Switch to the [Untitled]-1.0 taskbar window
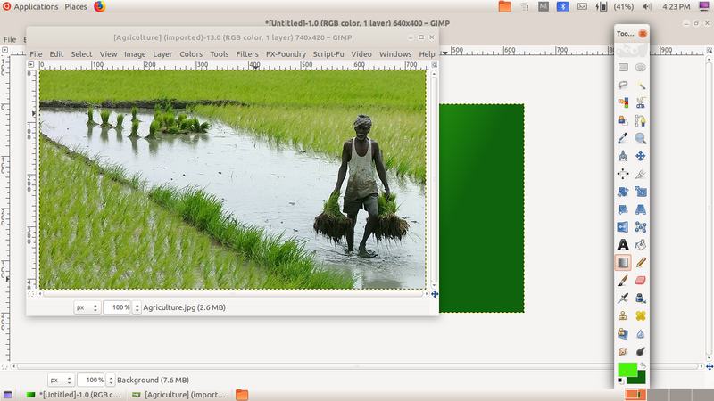Screen dimensions: 714x401 click(x=74, y=395)
